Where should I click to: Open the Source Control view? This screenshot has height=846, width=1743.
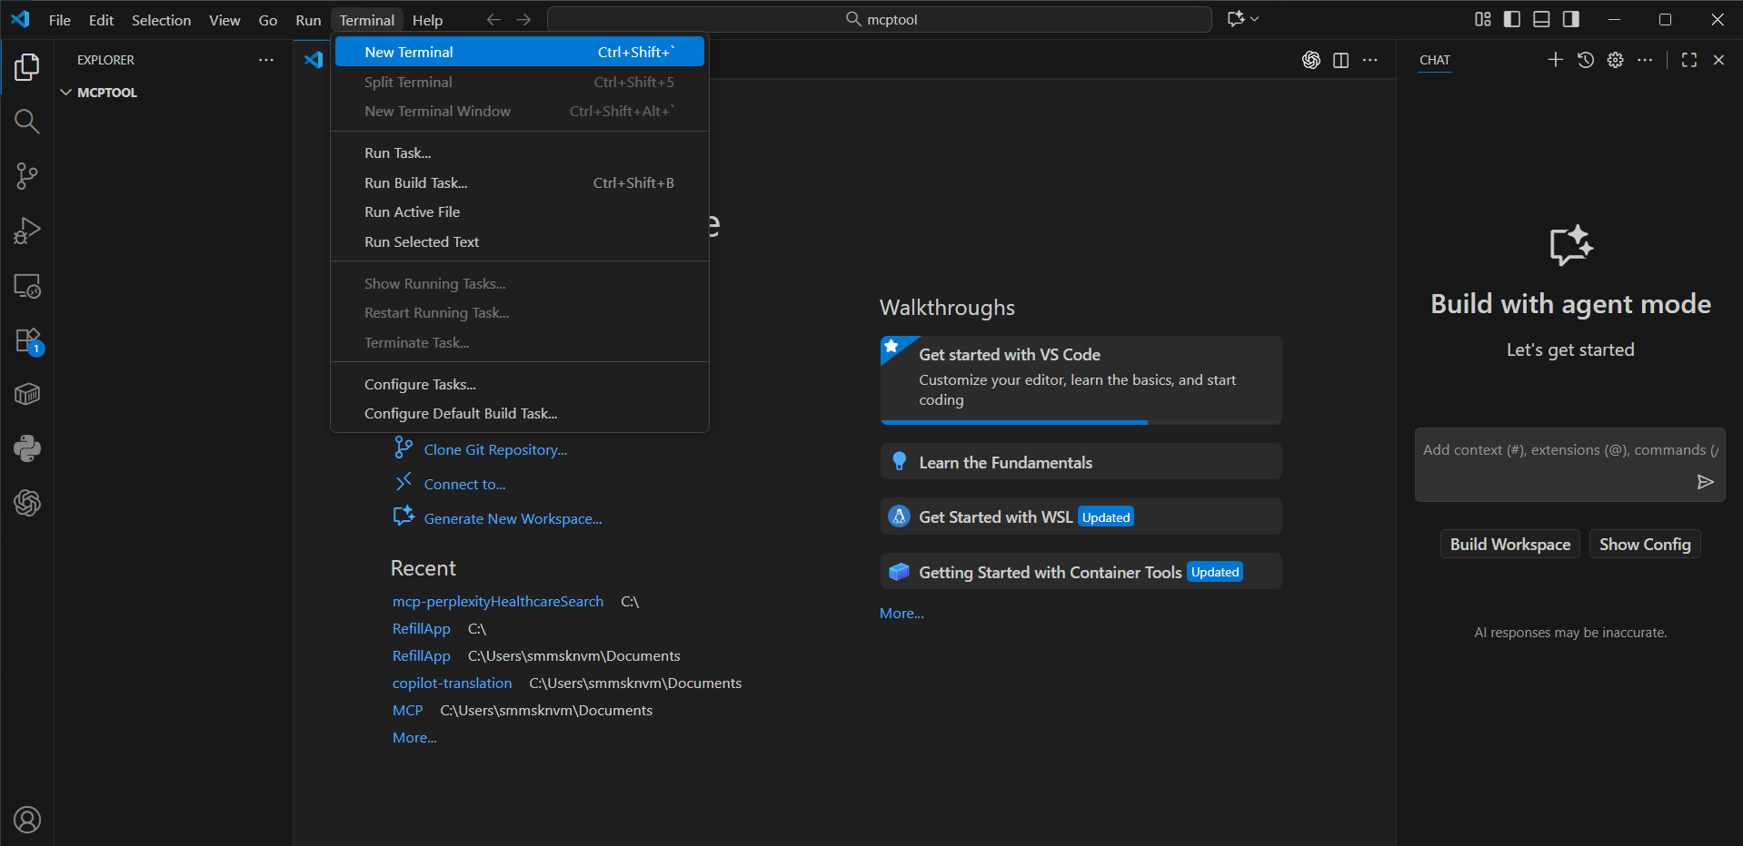coord(27,176)
